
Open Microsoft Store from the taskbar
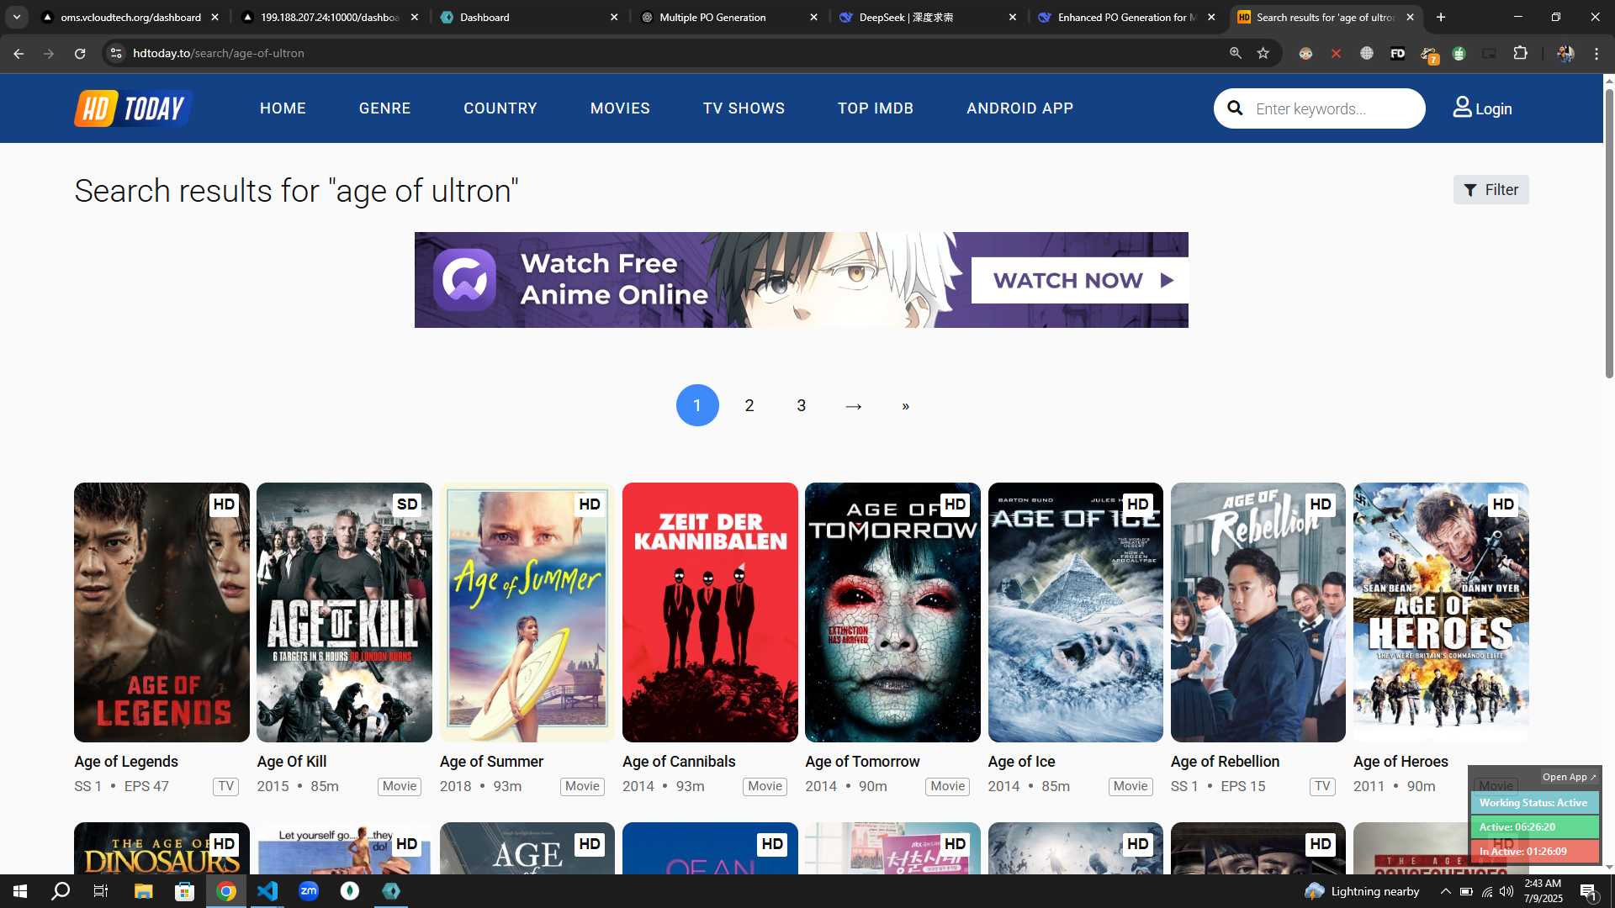[184, 891]
